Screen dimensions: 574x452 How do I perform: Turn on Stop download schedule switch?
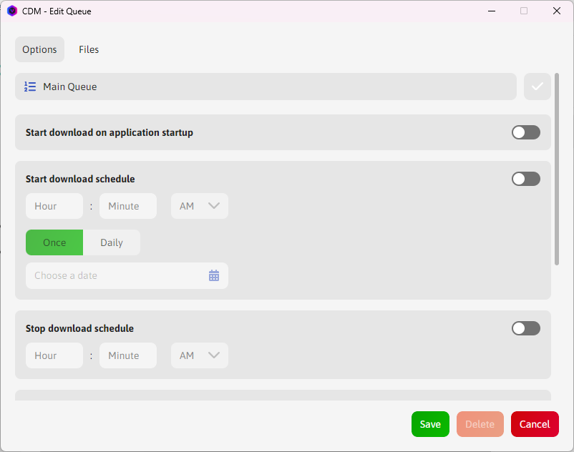point(525,328)
